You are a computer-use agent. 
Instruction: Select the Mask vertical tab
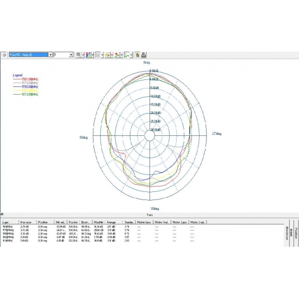pyautogui.click(x=291, y=233)
